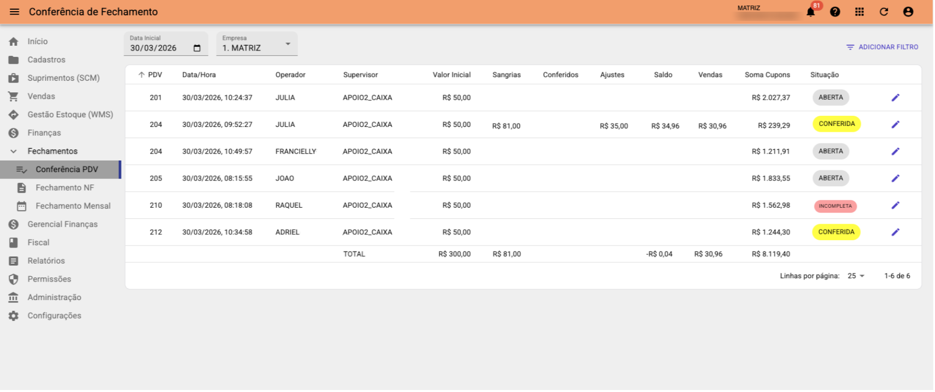Open the apps grid icon
The height and width of the screenshot is (392, 935).
pos(860,12)
